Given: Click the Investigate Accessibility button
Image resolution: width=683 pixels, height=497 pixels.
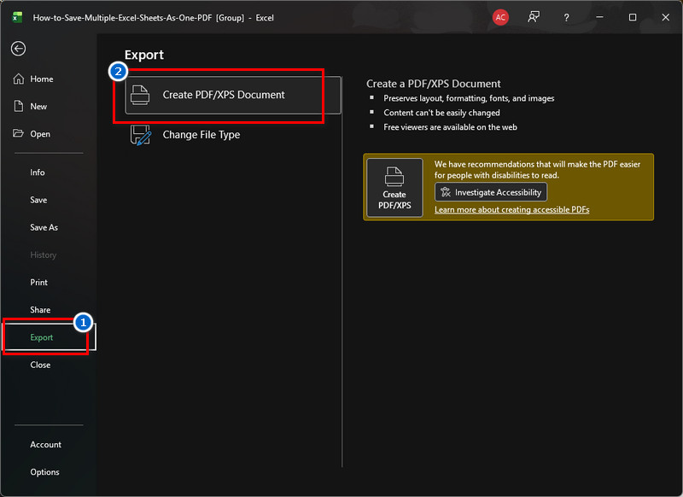Looking at the screenshot, I should click(491, 192).
